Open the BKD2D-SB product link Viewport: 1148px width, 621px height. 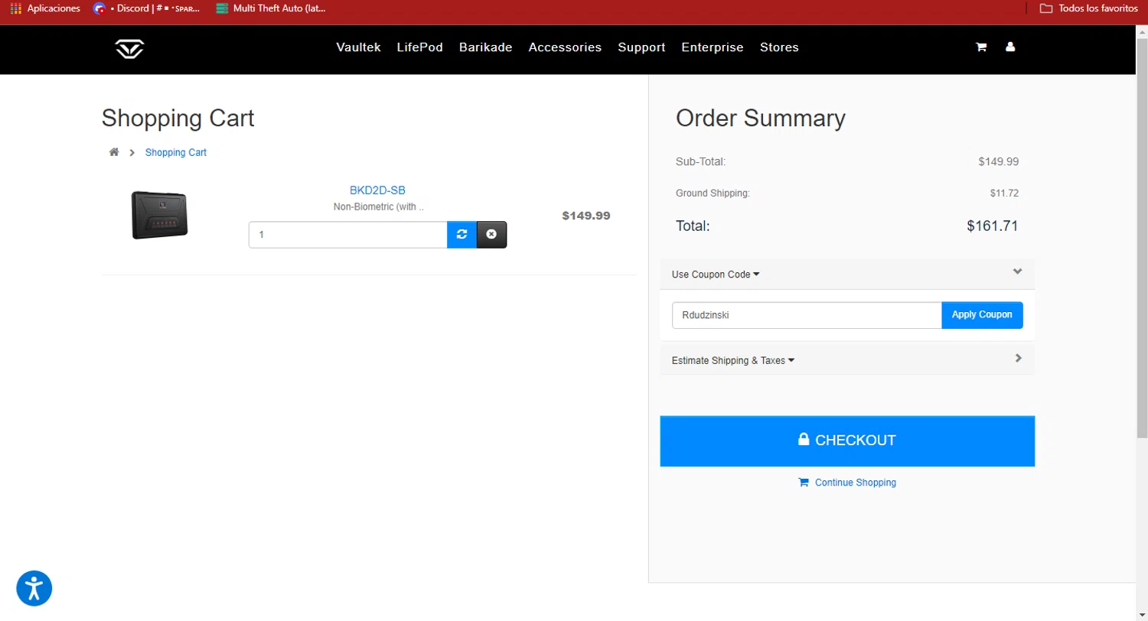(x=377, y=190)
